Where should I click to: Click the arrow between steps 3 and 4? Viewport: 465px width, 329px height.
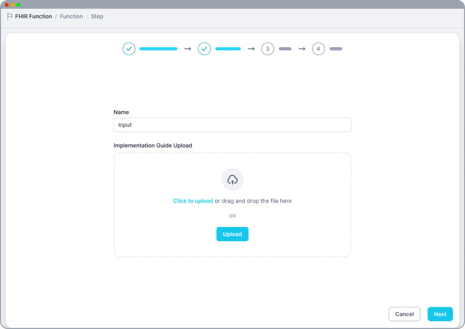click(302, 49)
